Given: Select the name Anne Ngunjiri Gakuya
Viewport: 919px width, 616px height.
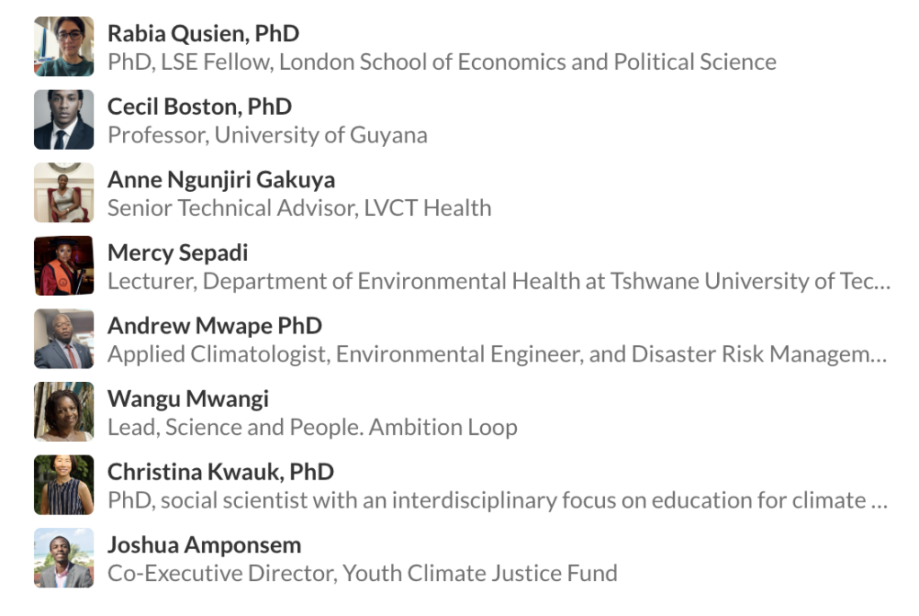Looking at the screenshot, I should point(221,179).
